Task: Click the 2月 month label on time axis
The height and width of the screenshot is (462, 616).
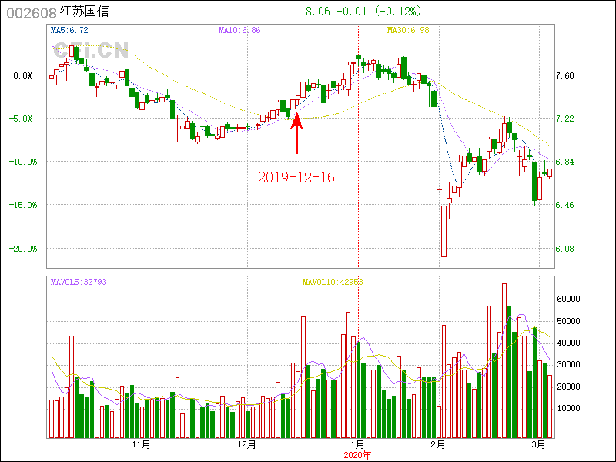Action: click(438, 445)
